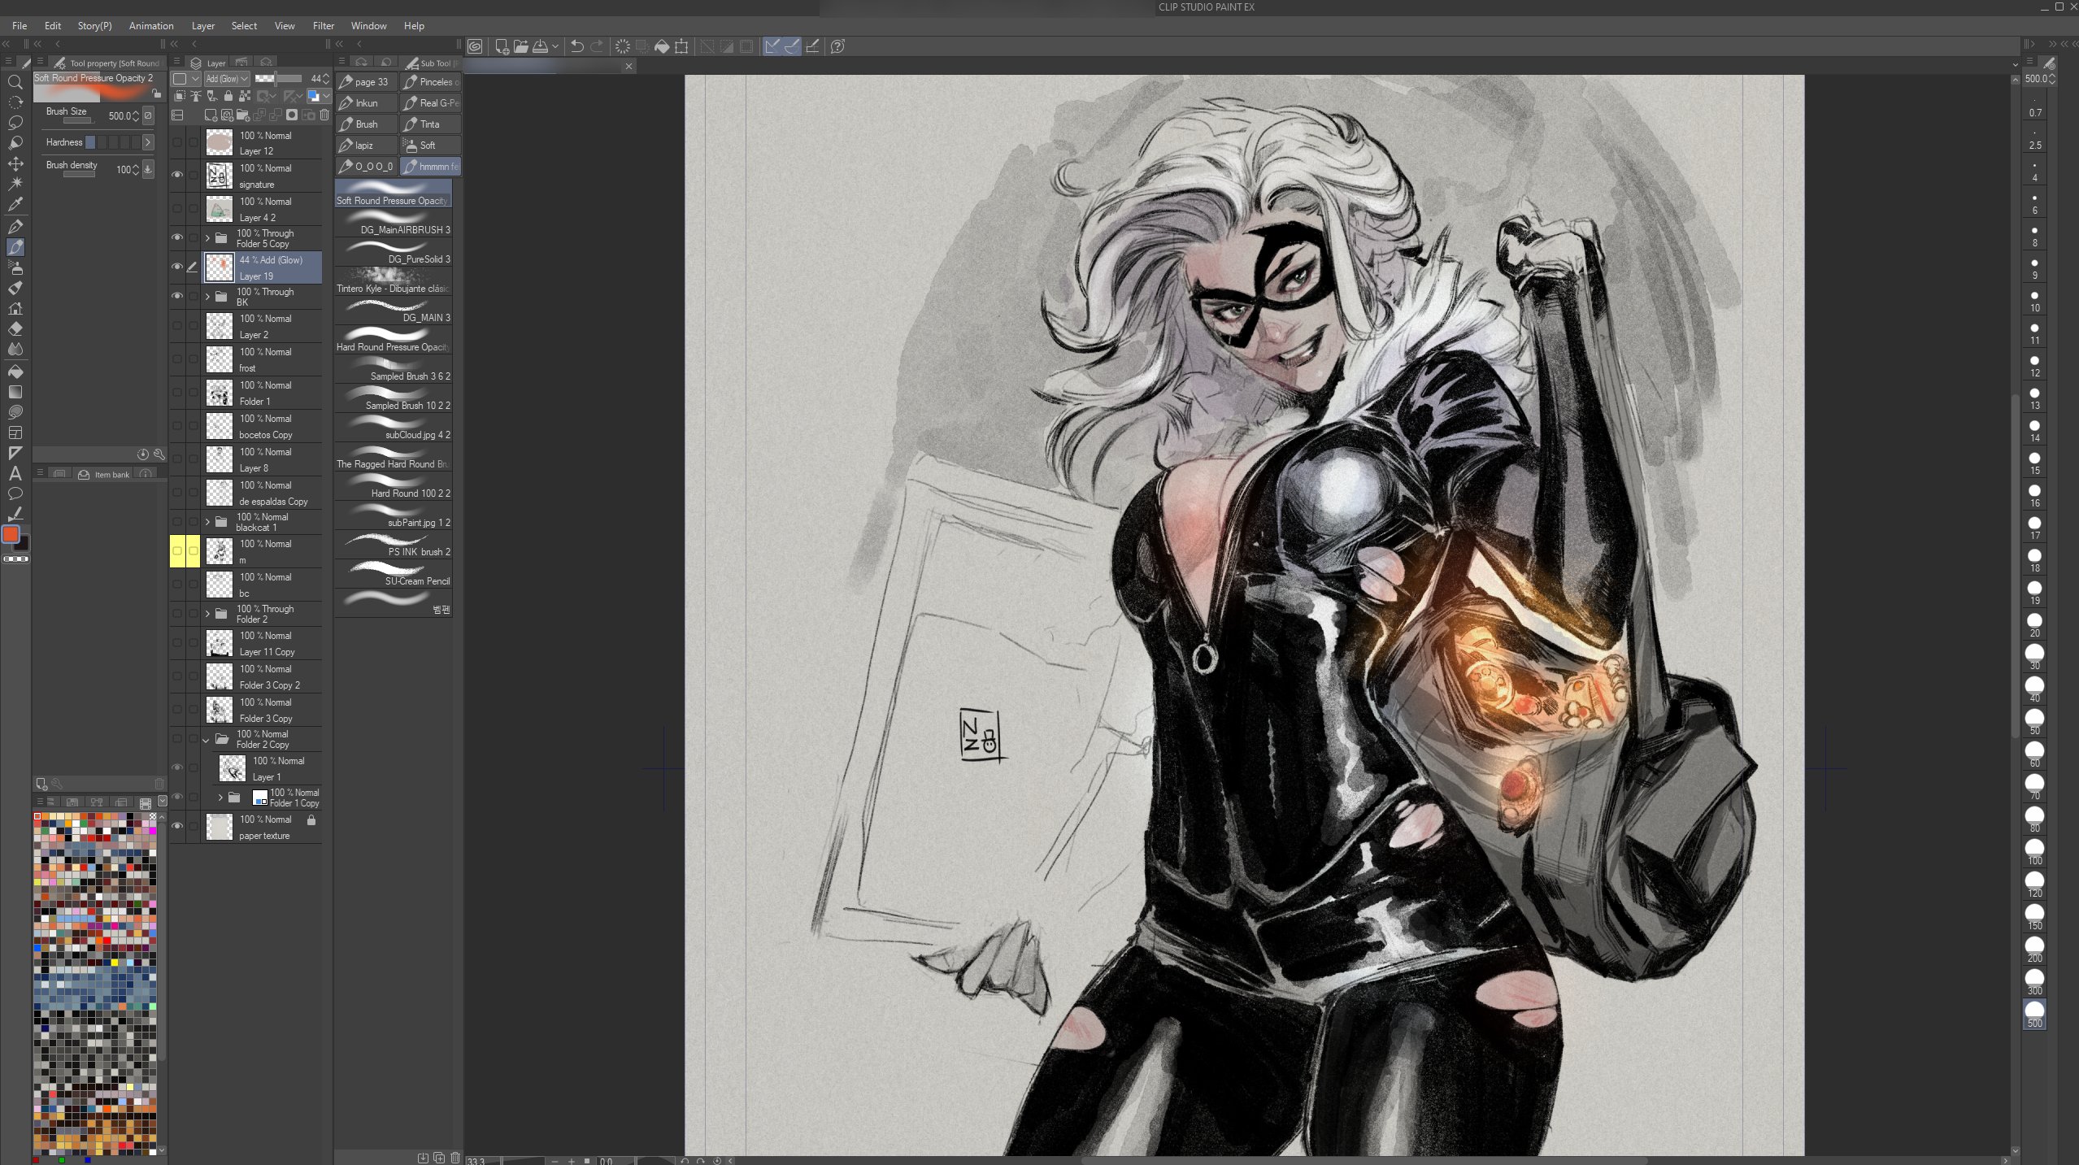Screen dimensions: 2079x1165
Task: Toggle Snap to ruler
Action: [772, 46]
